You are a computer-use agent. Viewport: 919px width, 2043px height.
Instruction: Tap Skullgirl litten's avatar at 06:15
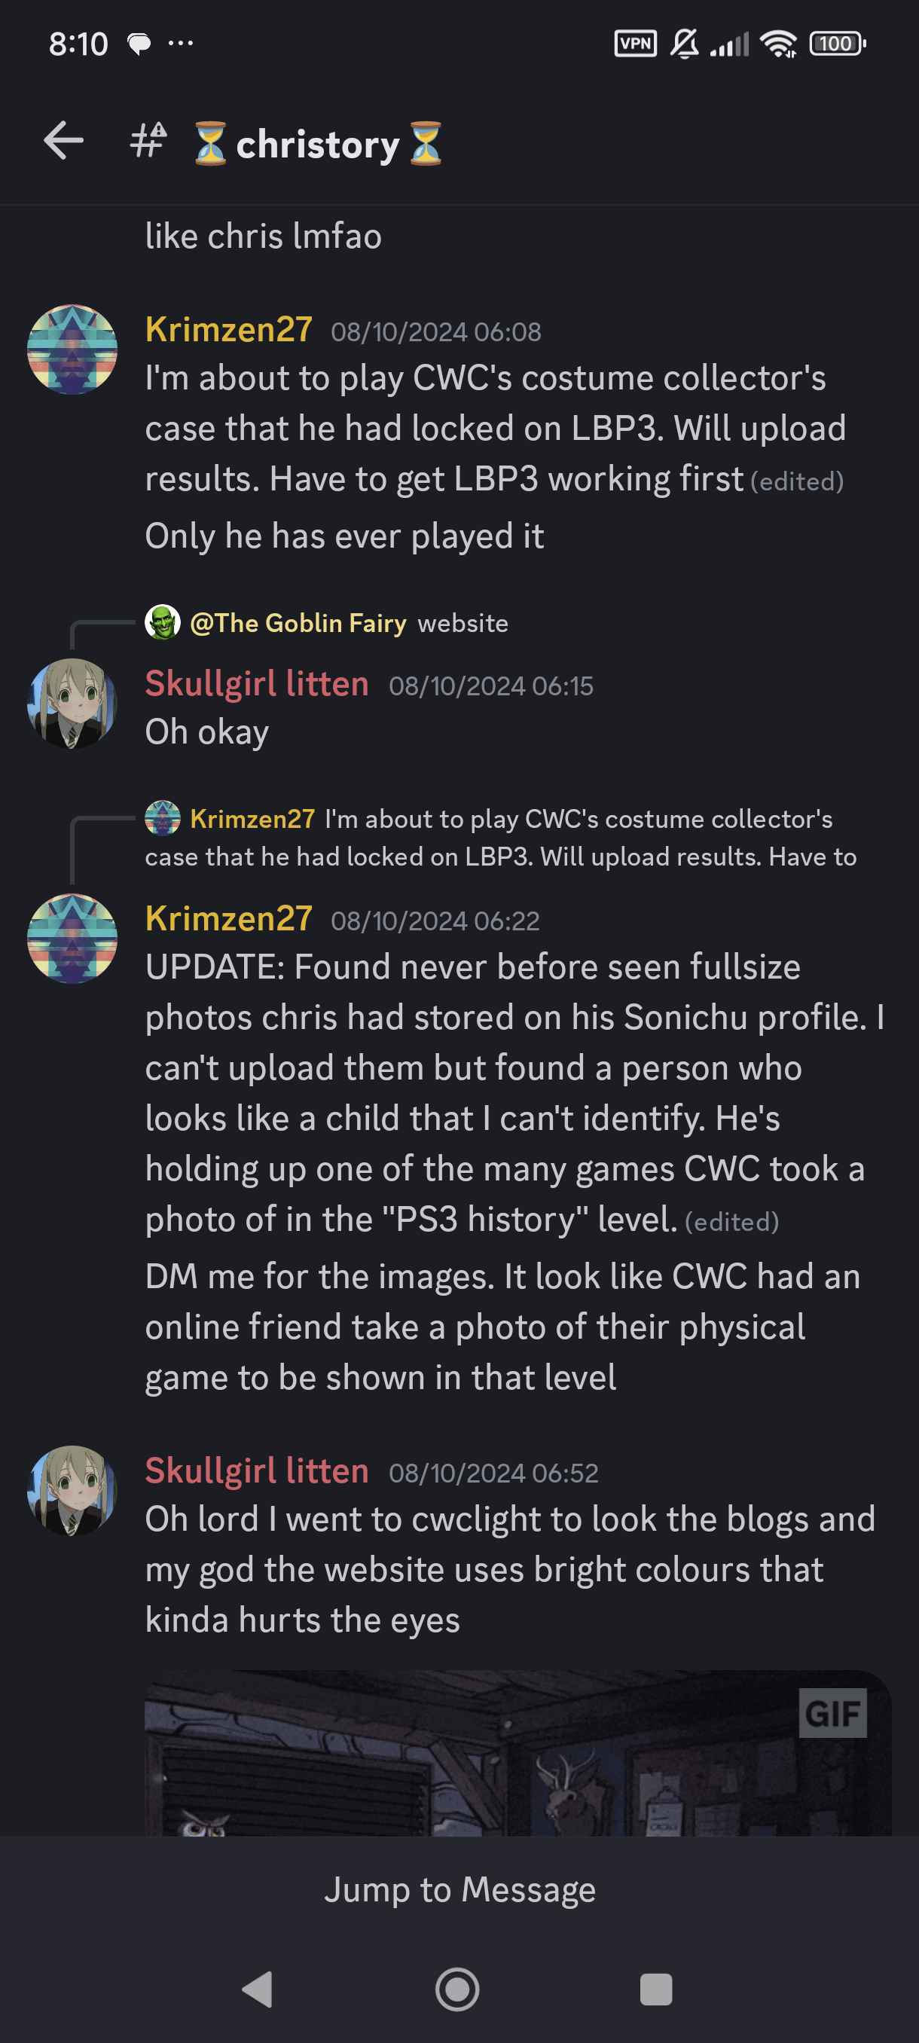coord(72,704)
